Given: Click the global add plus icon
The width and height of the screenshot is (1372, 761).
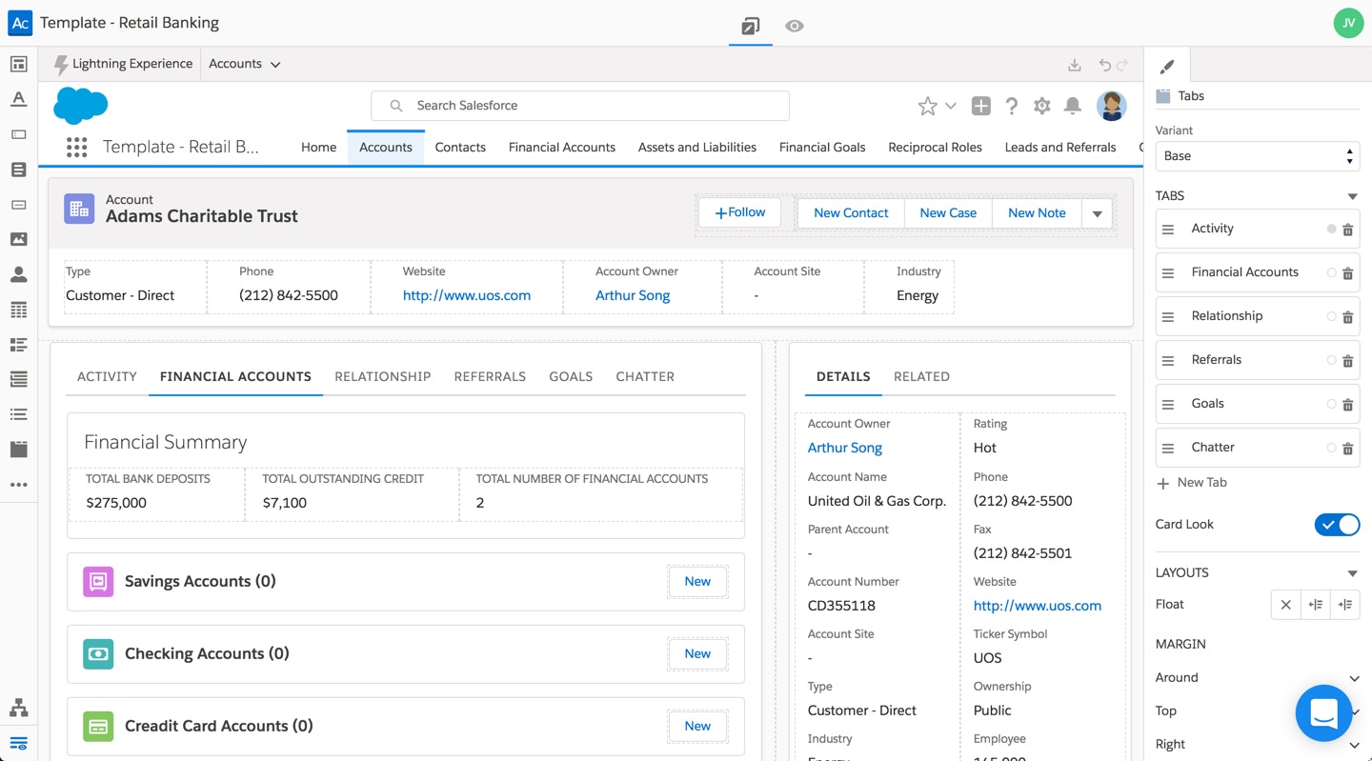Looking at the screenshot, I should pos(980,106).
